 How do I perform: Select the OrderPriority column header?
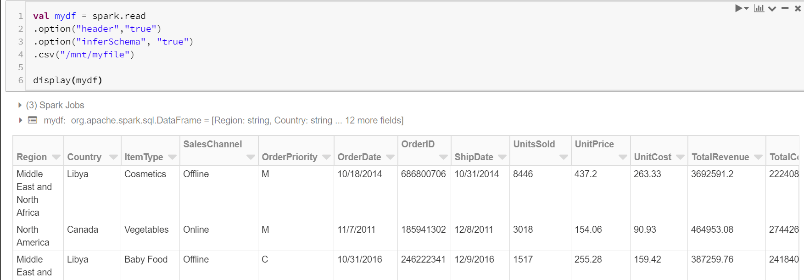[290, 157]
